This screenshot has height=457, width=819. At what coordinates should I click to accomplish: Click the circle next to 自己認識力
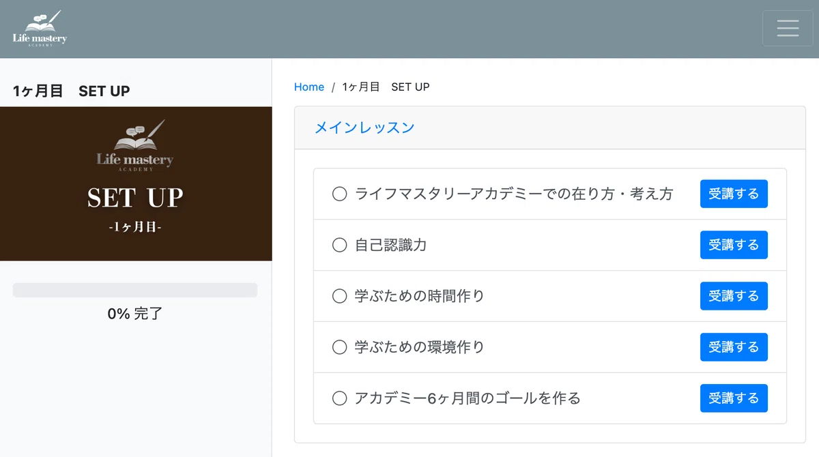[339, 245]
